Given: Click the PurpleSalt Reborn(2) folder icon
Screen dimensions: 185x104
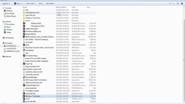Looking at the screenshot, I should [x=24, y=13].
